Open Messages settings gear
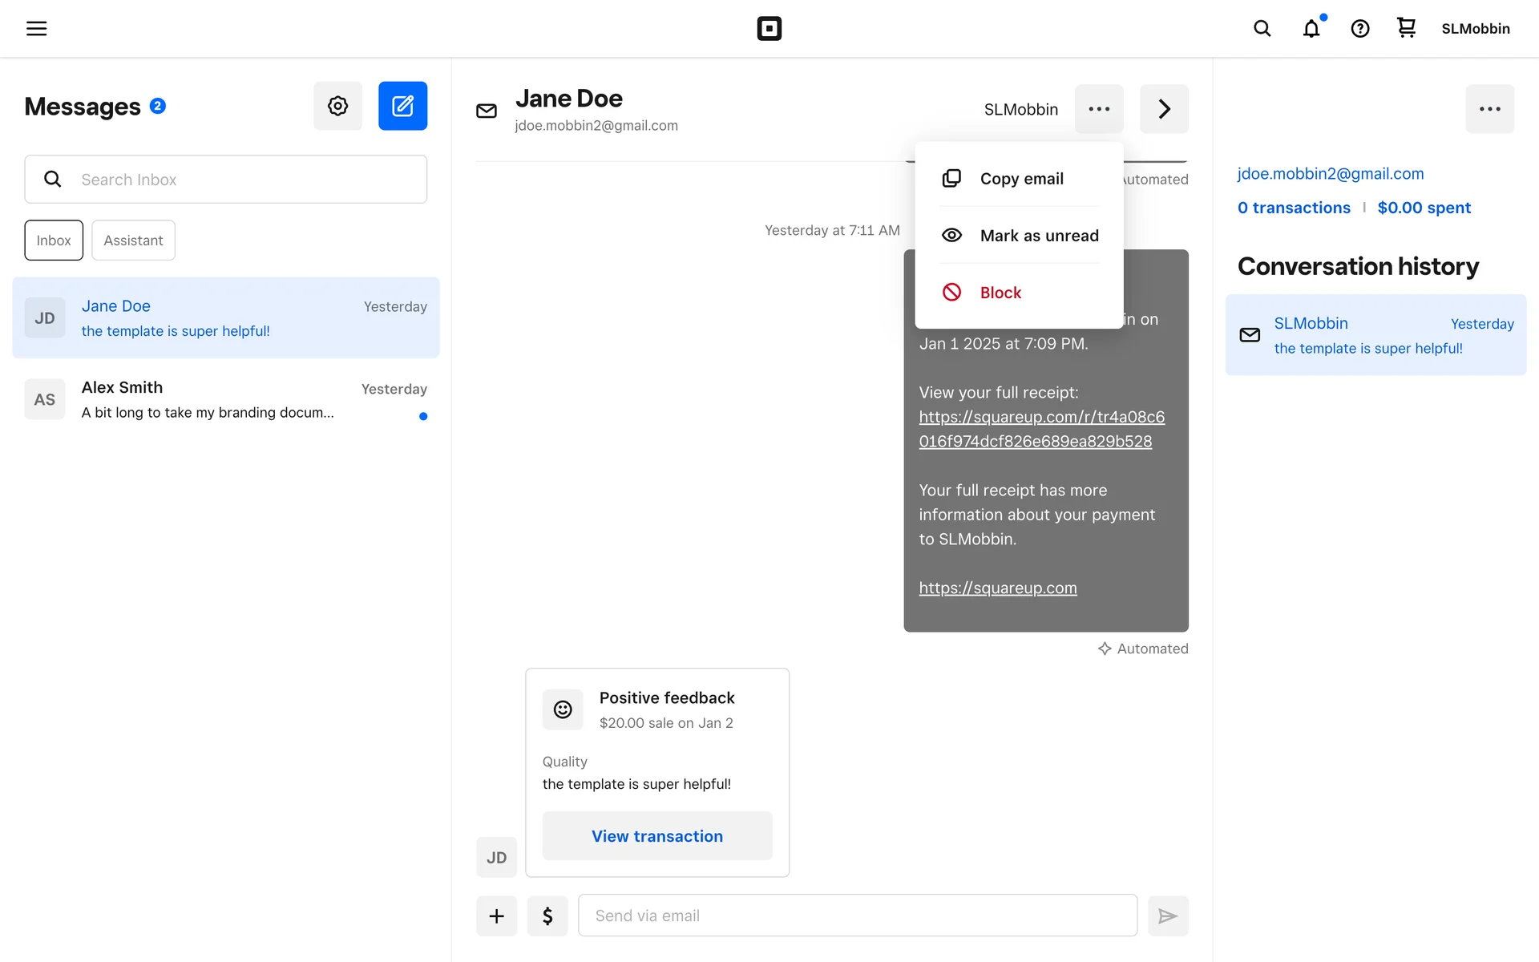The width and height of the screenshot is (1539, 962). pos(337,106)
